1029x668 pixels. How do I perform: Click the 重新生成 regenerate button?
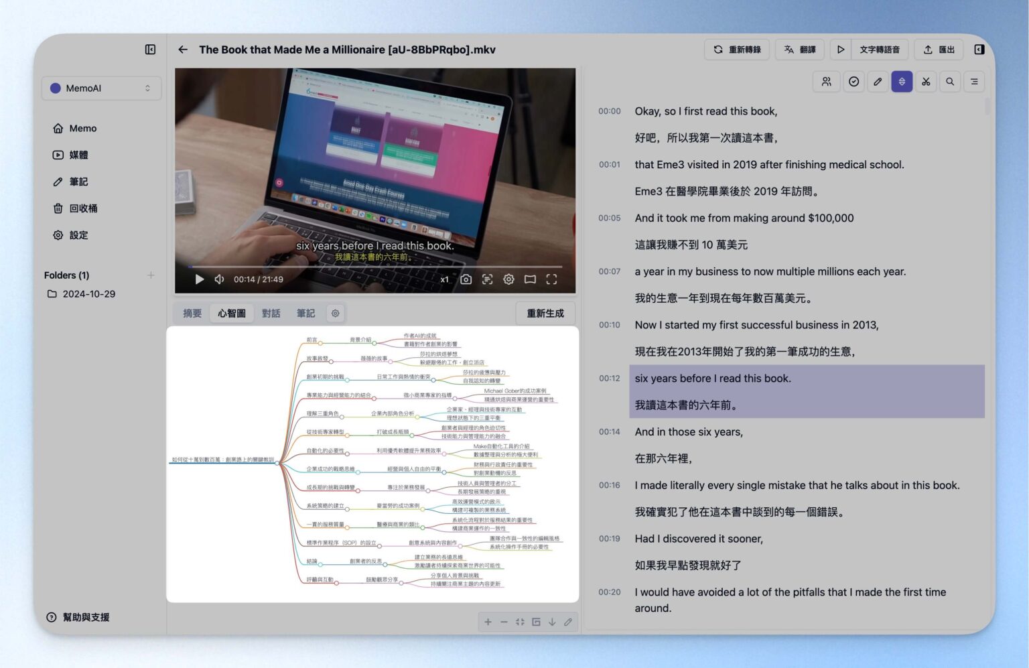click(545, 313)
